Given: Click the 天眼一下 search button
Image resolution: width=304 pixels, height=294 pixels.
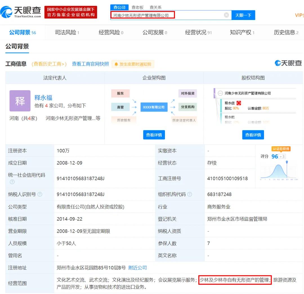Looking at the screenshot, I should 243,15.
